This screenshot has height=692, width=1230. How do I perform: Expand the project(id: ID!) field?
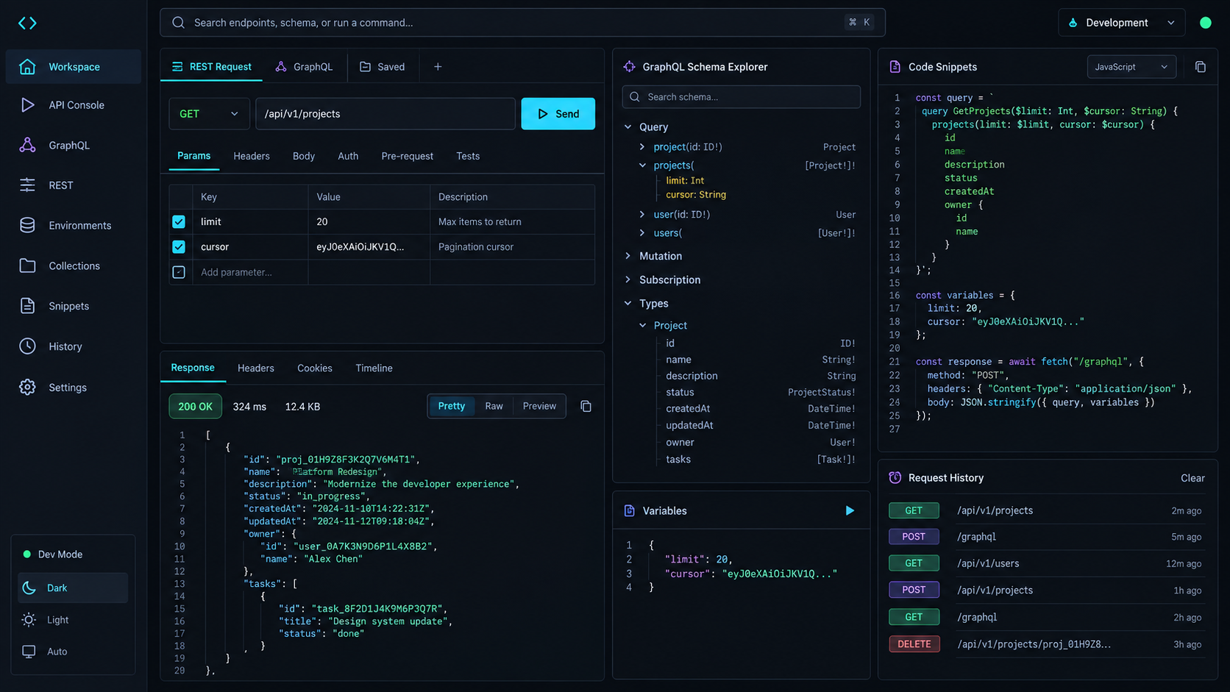tap(642, 147)
